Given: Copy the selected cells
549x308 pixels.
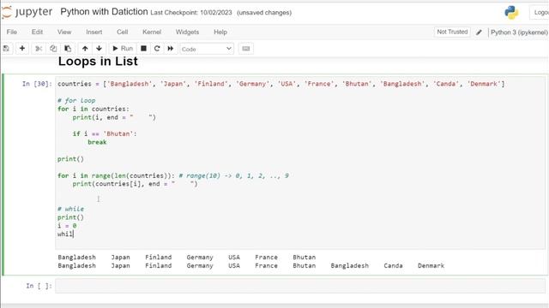Looking at the screenshot, I should coord(53,49).
